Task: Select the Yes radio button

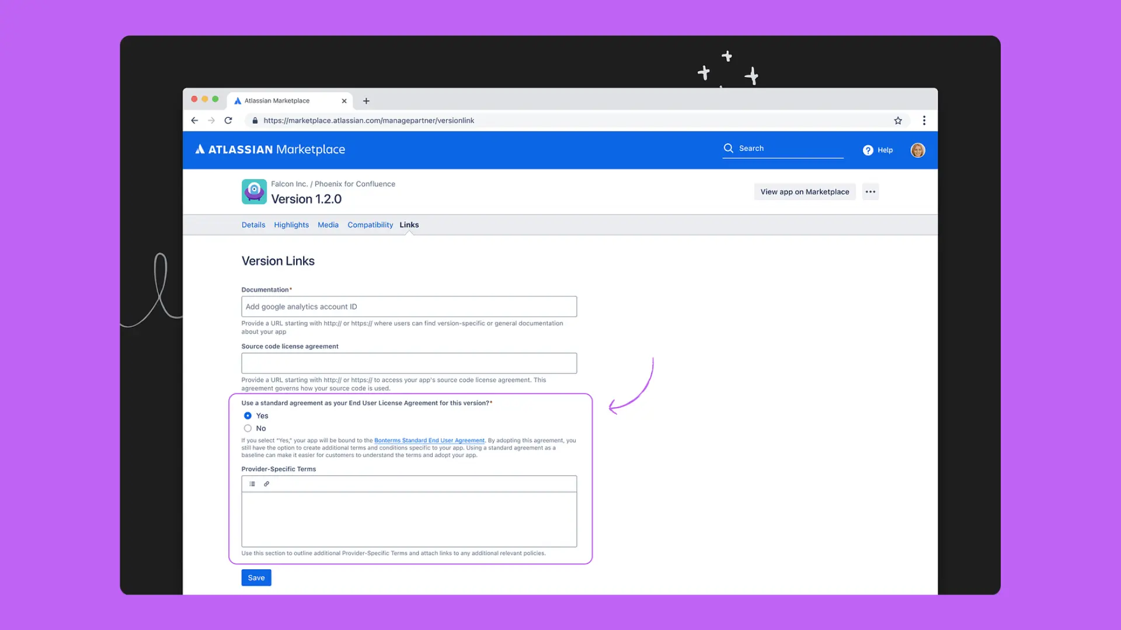Action: [248, 416]
